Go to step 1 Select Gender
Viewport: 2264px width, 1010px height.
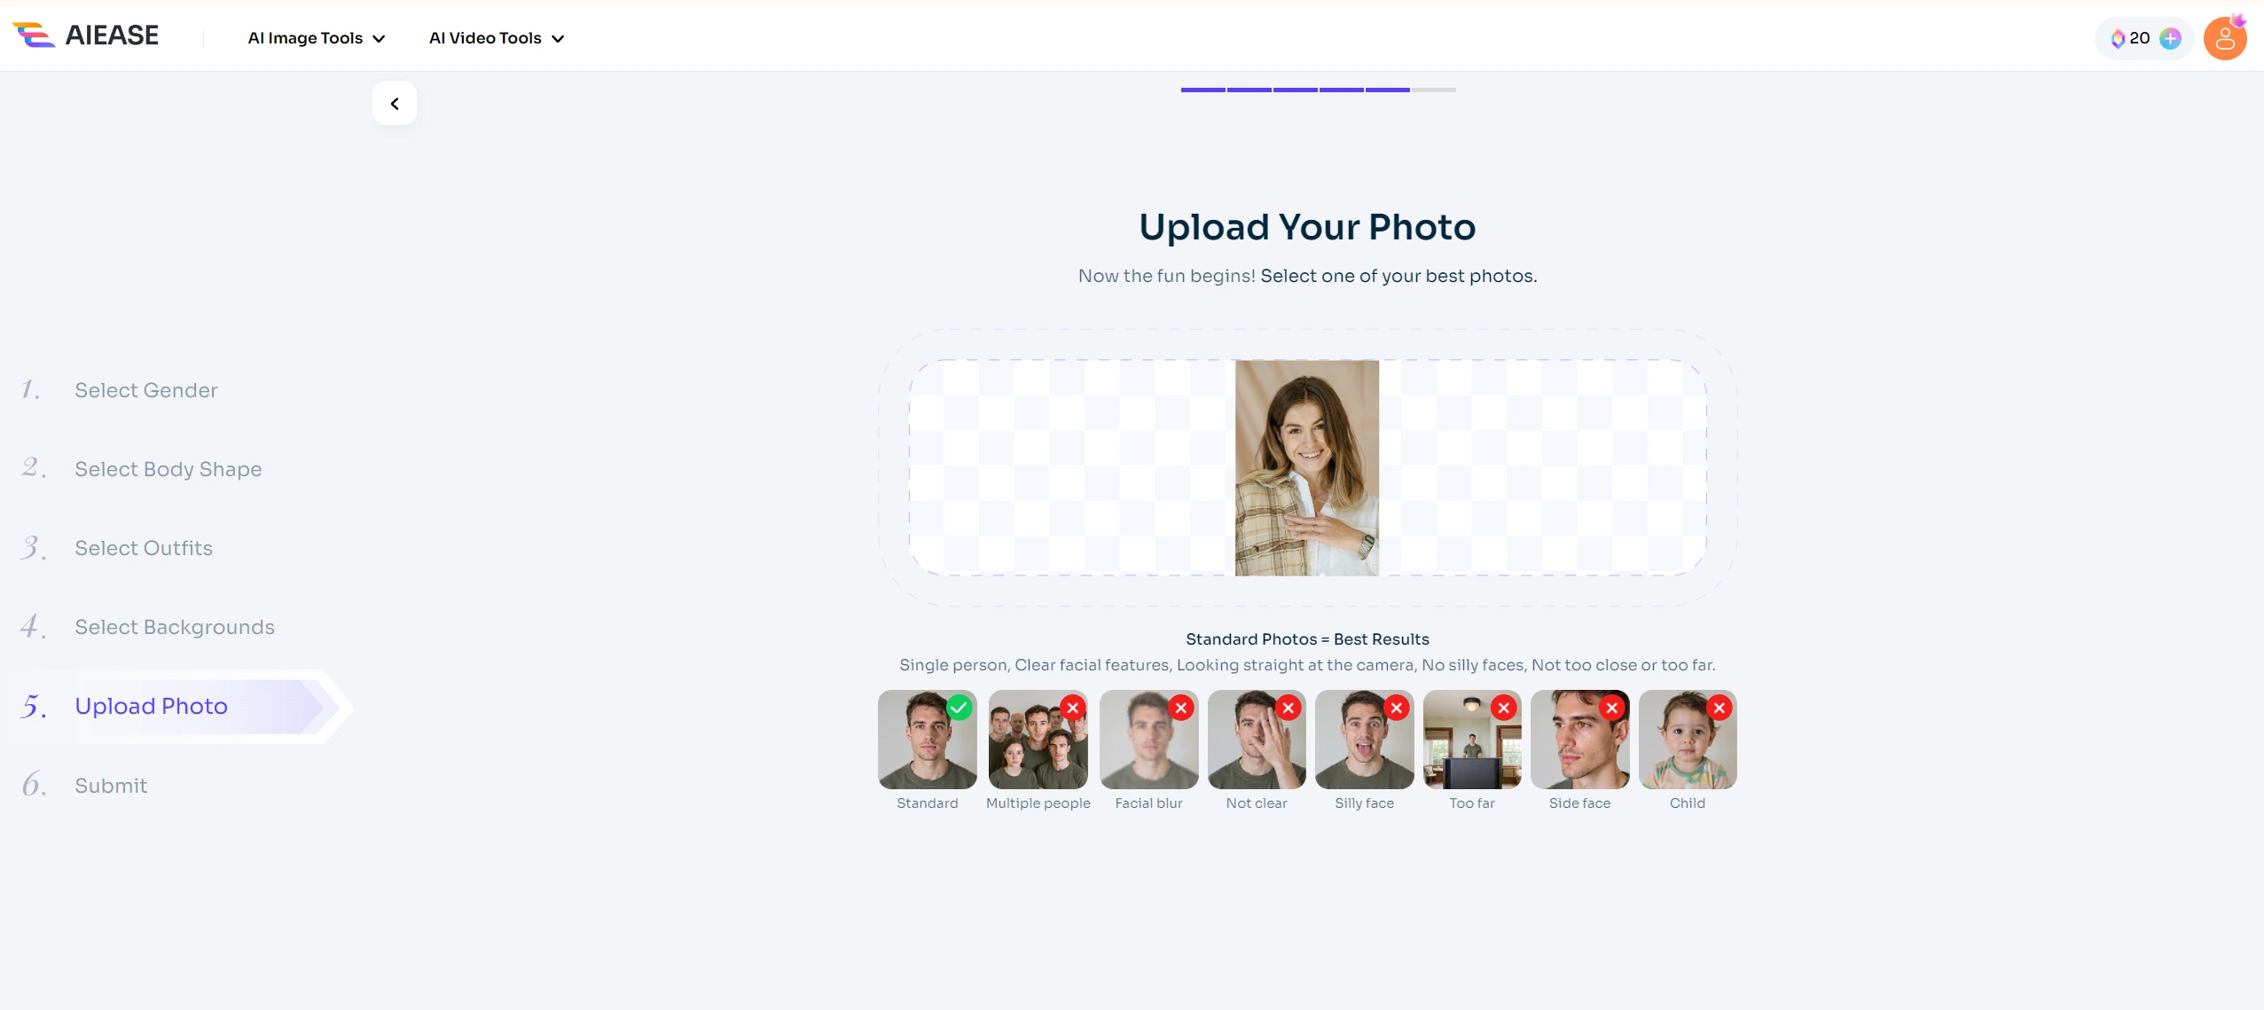(146, 390)
